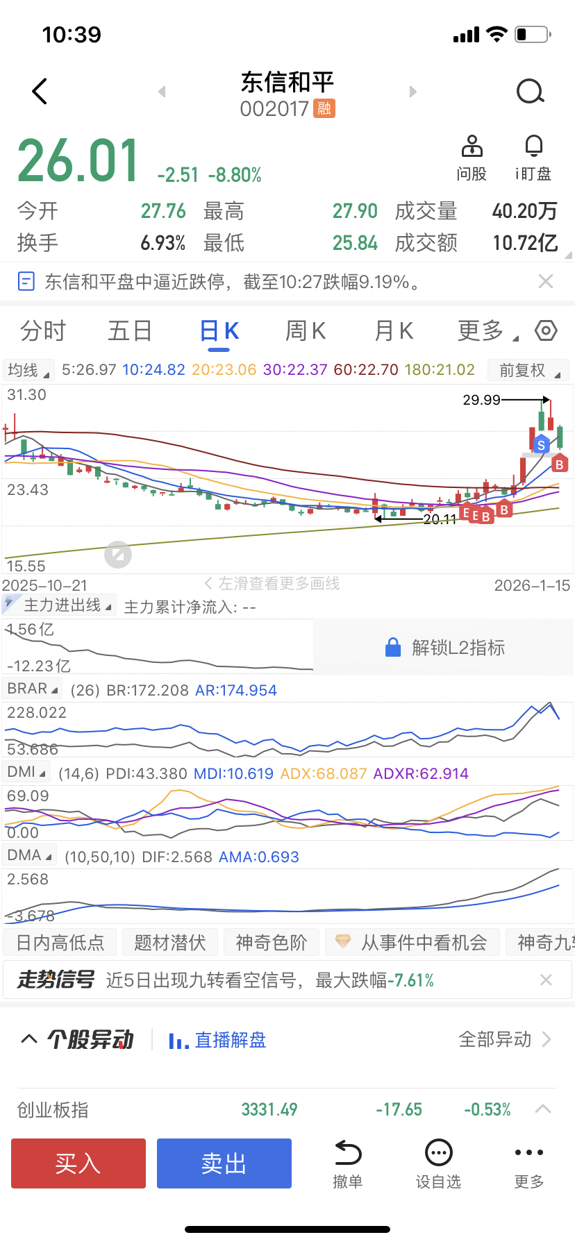
Task: Open the 撤单 cancel order icon
Action: pos(348,1153)
